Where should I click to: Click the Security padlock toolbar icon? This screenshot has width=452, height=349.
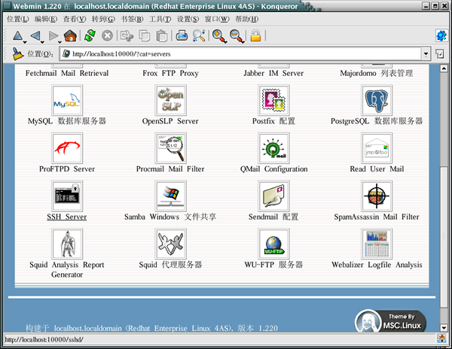255,35
